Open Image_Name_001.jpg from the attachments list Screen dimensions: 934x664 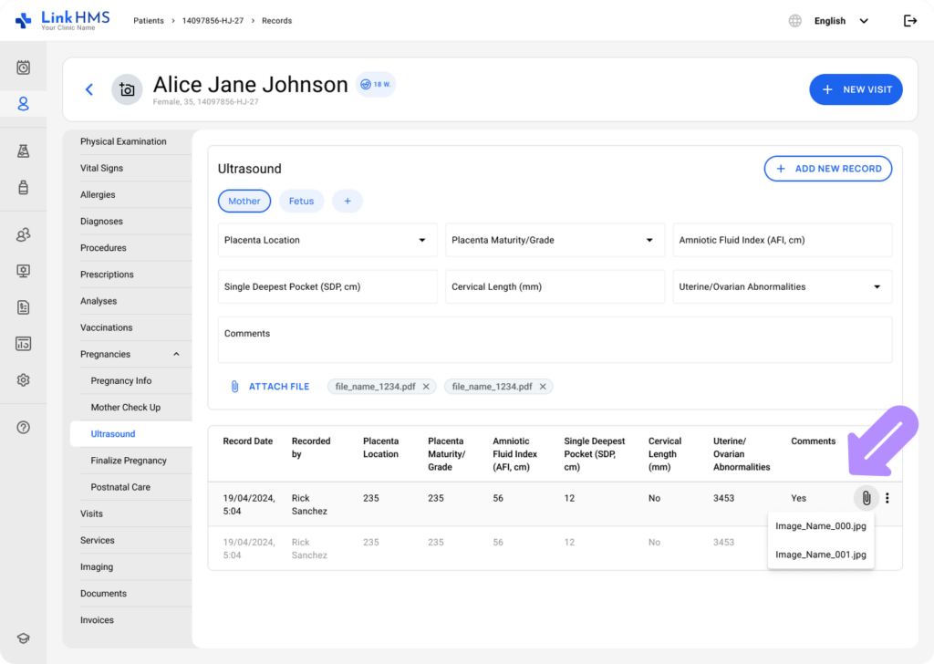(820, 555)
